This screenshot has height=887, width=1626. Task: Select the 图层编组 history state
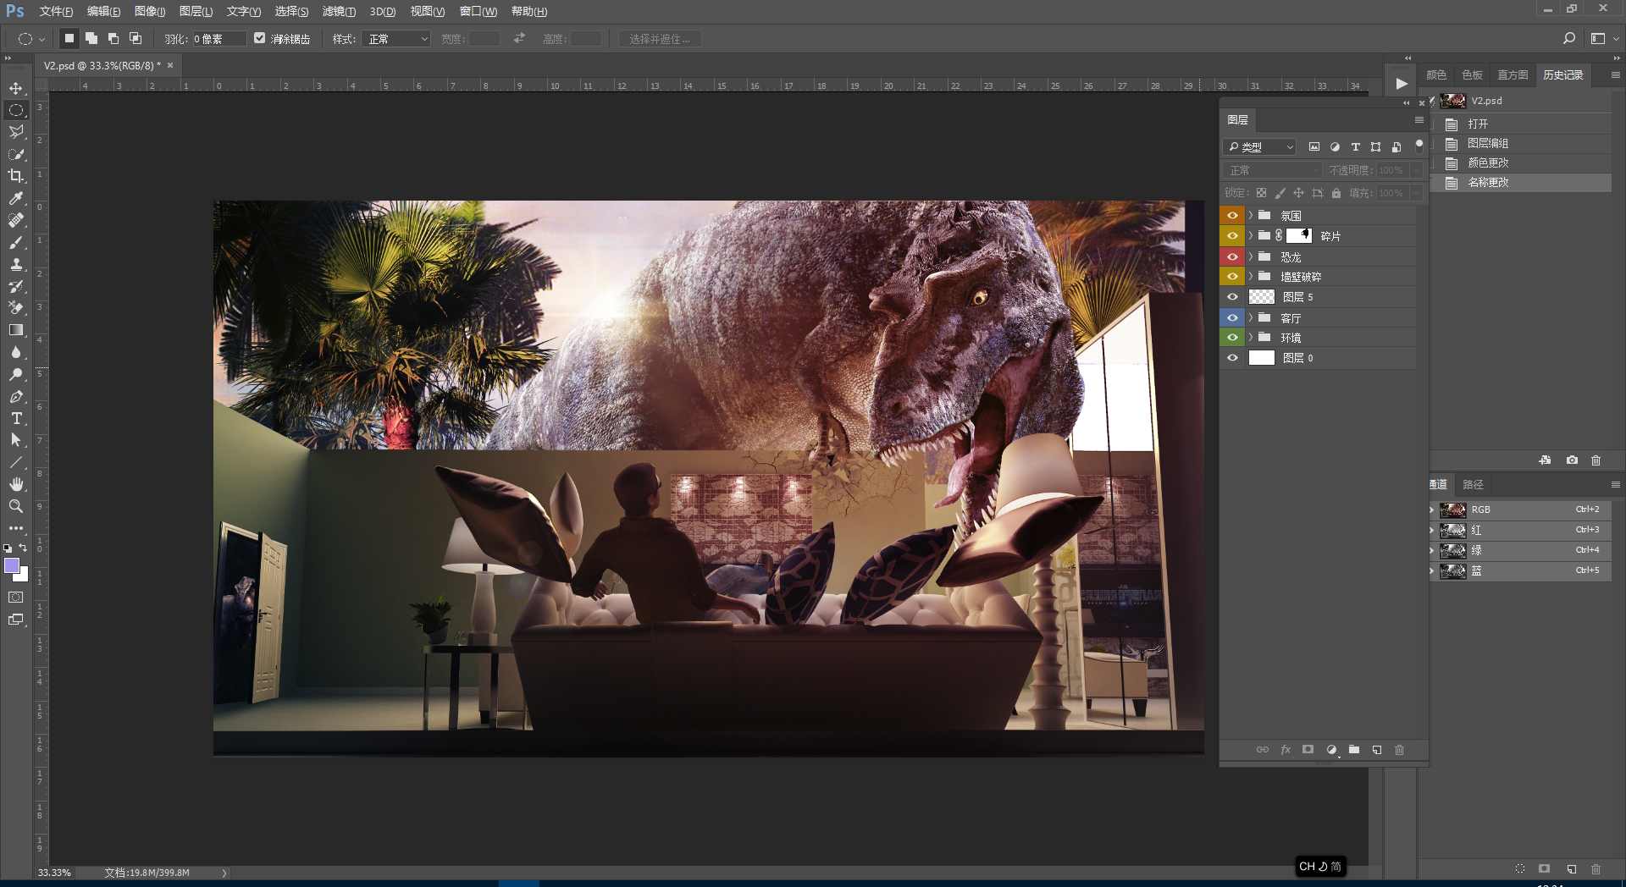click(1521, 143)
